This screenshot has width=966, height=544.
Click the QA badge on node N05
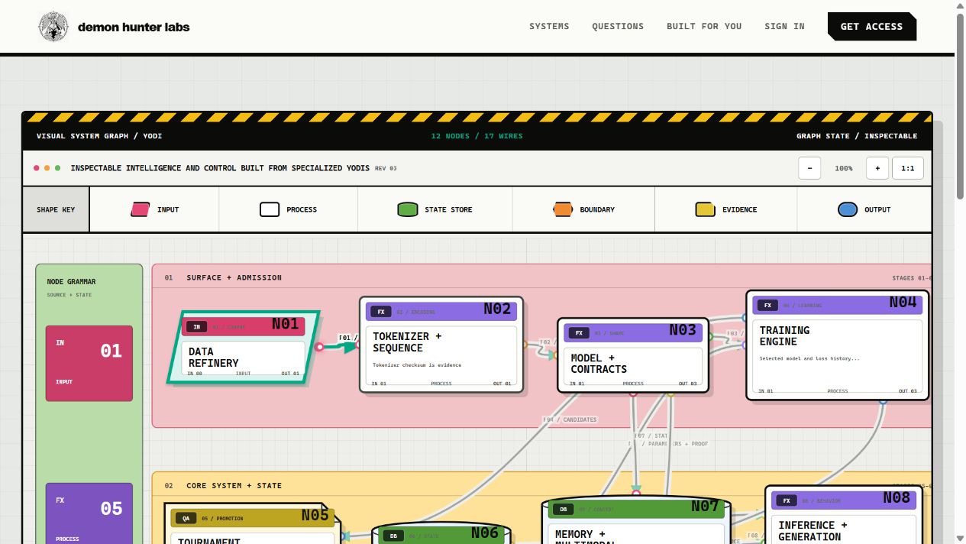coord(186,518)
